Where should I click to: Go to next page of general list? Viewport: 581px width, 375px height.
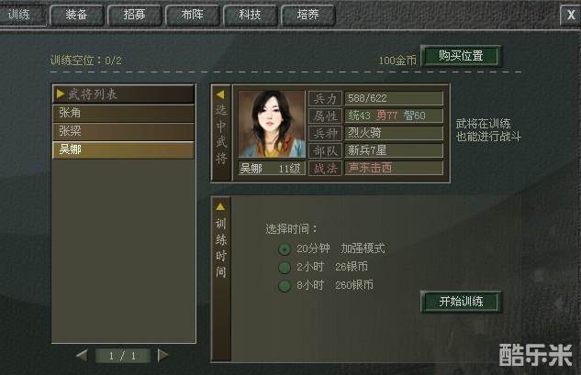[x=163, y=356]
